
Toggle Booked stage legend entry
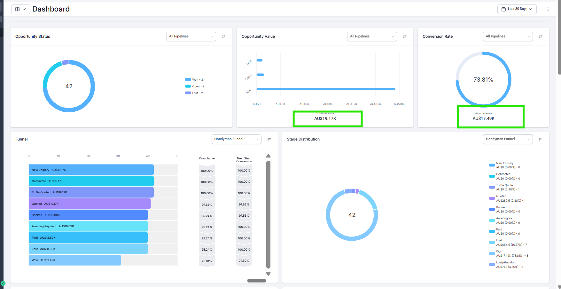(505, 209)
